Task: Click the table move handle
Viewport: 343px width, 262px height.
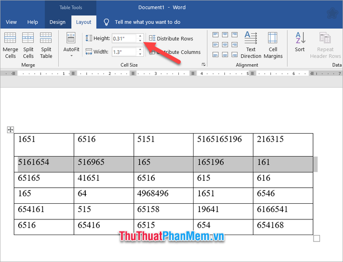Action: click(x=10, y=129)
